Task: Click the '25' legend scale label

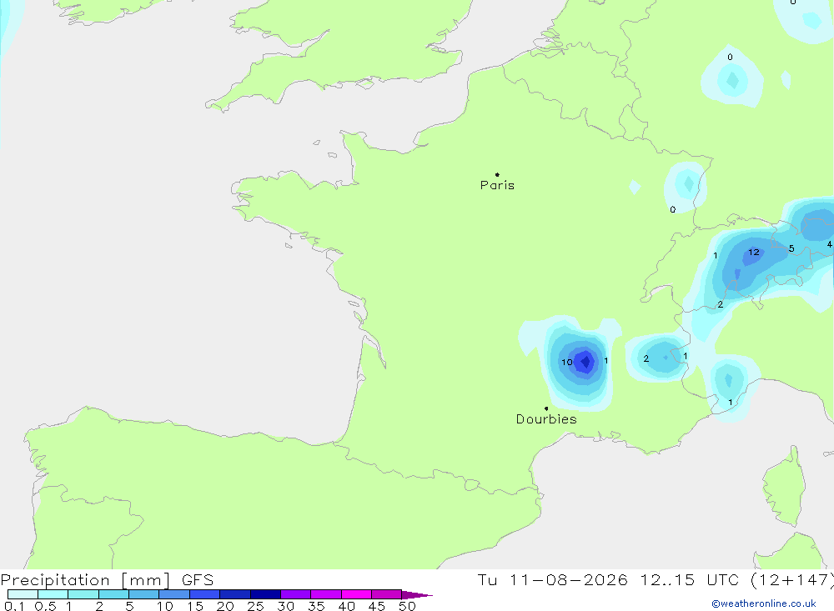Action: (256, 606)
